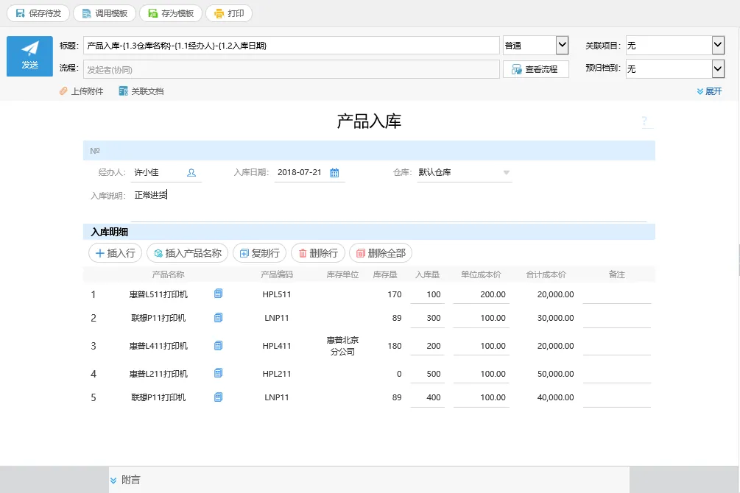Viewport: 740px width, 493px height.
Task: Click product name 惠普L411打印机
Action: click(158, 346)
